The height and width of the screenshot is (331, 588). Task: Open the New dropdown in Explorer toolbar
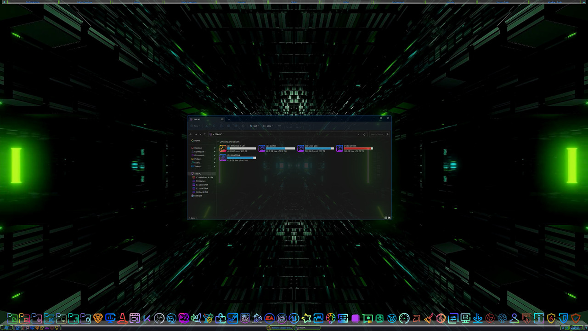tap(195, 126)
